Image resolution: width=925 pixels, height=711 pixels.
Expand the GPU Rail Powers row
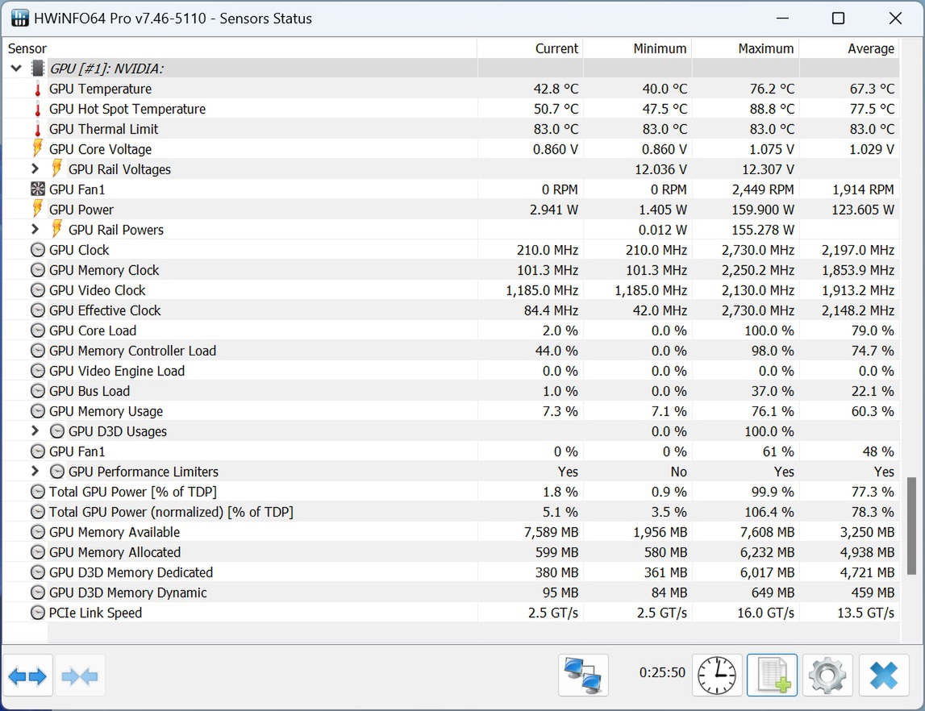(x=35, y=229)
